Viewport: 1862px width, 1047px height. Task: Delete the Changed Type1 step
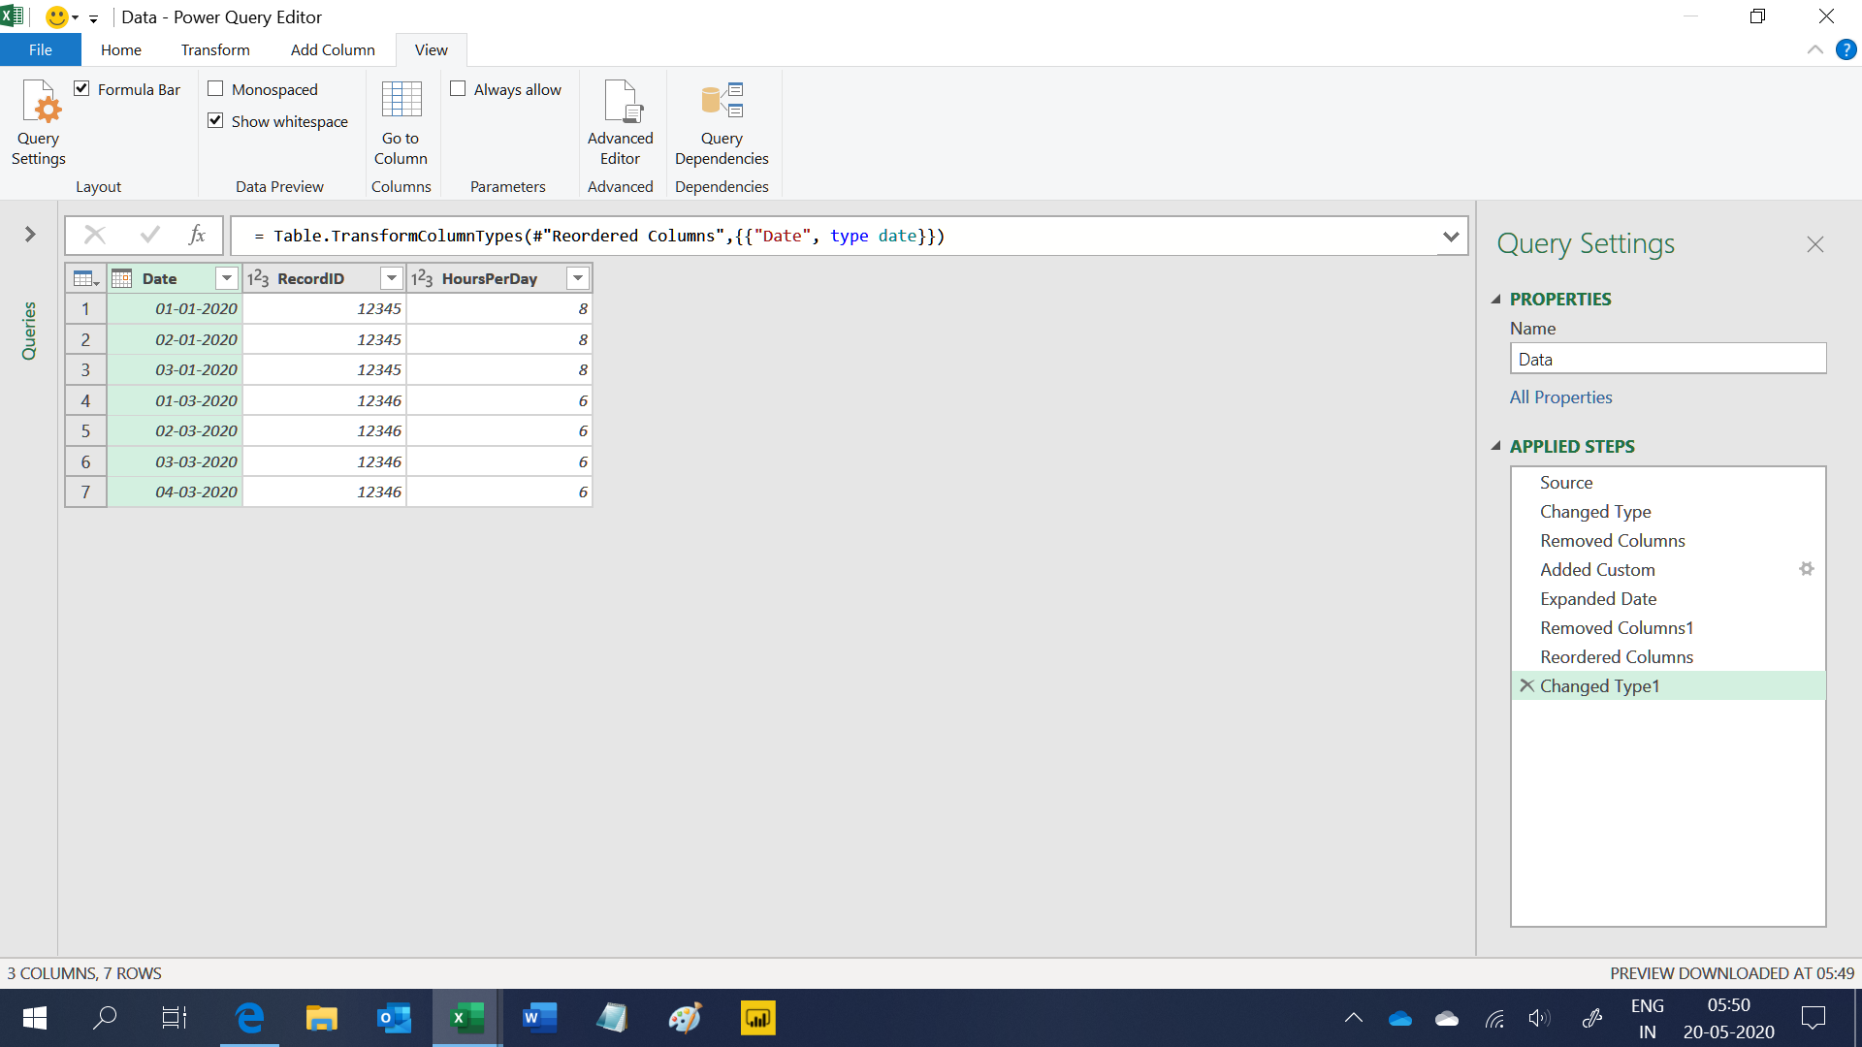coord(1526,685)
